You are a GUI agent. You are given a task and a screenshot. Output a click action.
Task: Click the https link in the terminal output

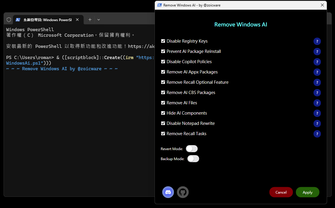[x=142, y=46]
